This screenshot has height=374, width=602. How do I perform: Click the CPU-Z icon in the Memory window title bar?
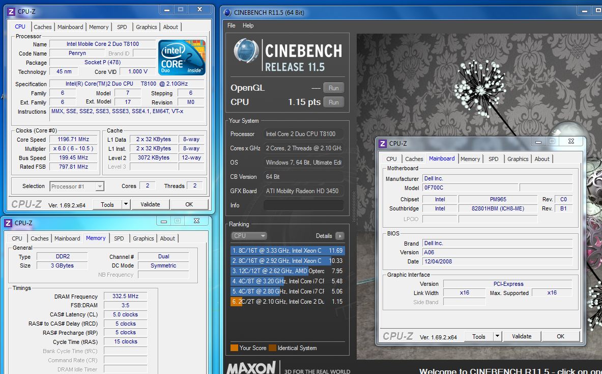[x=8, y=223]
